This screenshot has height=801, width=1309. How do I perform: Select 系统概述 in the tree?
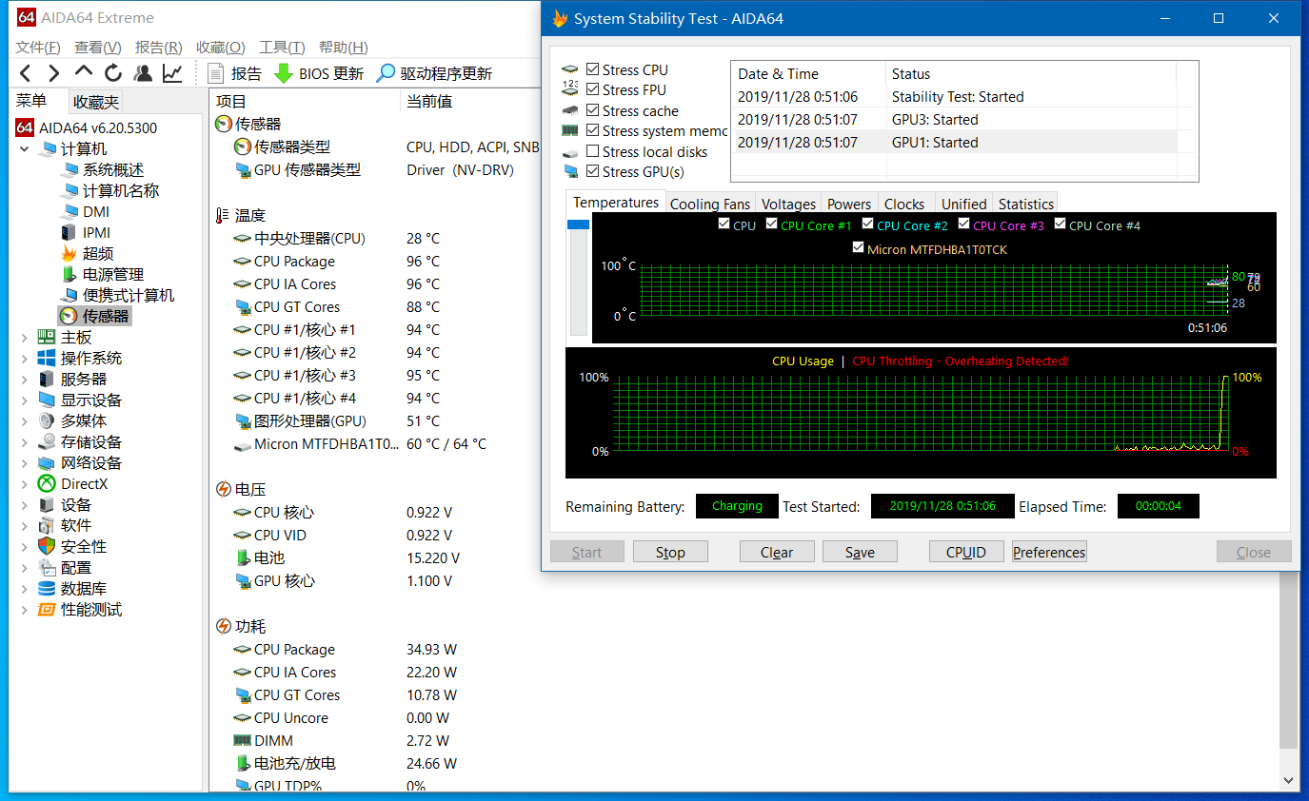[102, 169]
